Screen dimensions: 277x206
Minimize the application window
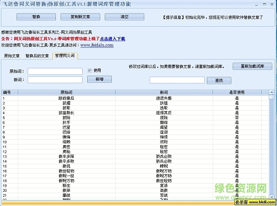tap(256, 5)
